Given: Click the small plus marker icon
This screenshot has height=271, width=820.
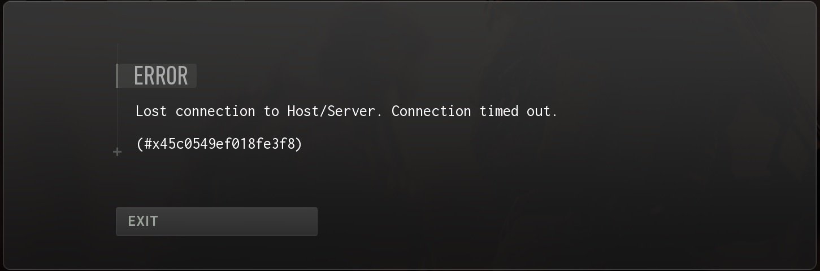Looking at the screenshot, I should pos(118,152).
